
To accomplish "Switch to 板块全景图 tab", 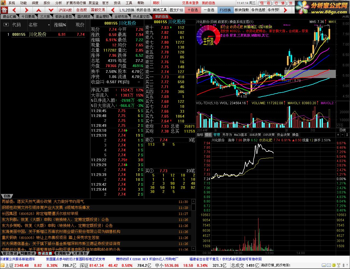I will pyautogui.click(x=63, y=17).
